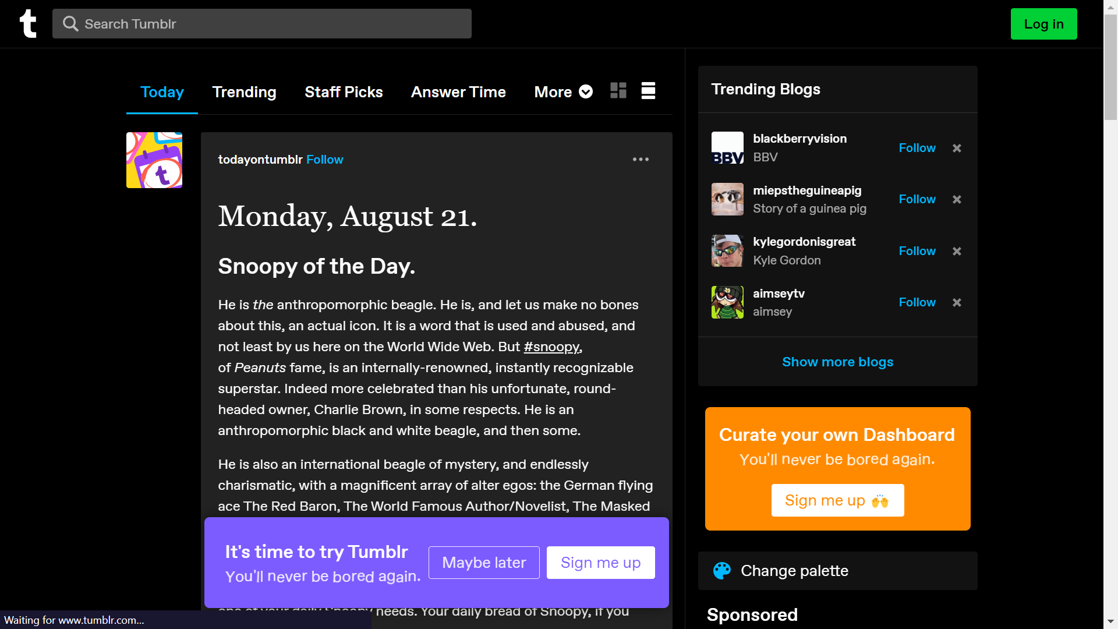Click the Tumblr logo icon

(28, 24)
